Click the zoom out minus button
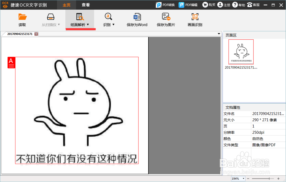This screenshot has width=286, height=182. click(248, 179)
